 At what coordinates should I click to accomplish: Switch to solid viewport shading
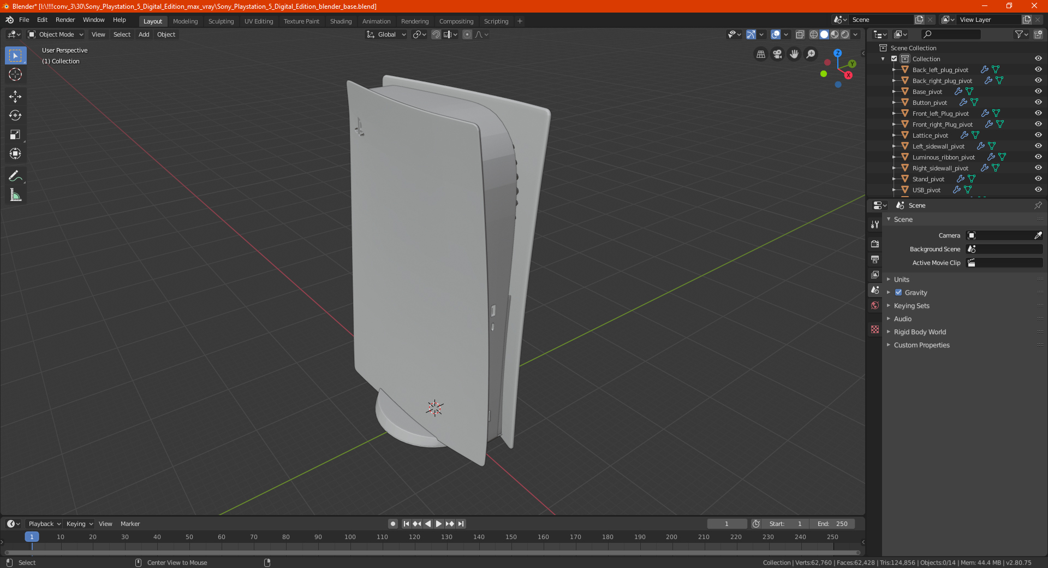[x=824, y=34]
